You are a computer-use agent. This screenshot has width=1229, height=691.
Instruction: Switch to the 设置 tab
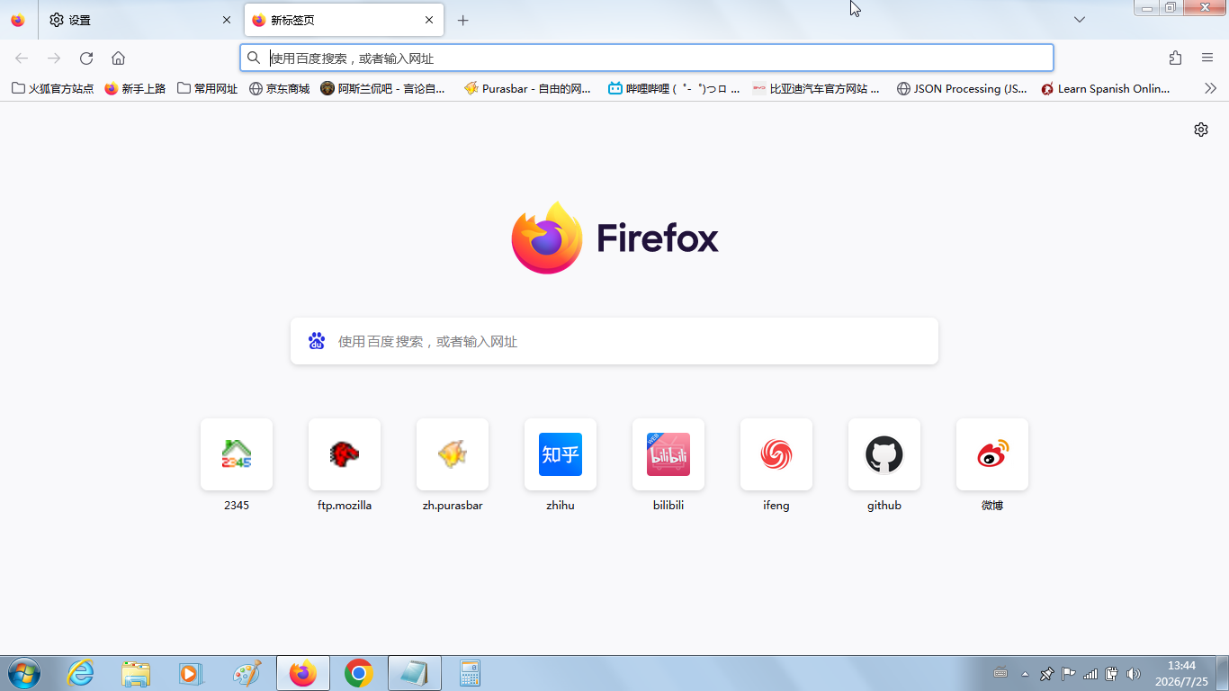[x=139, y=20]
